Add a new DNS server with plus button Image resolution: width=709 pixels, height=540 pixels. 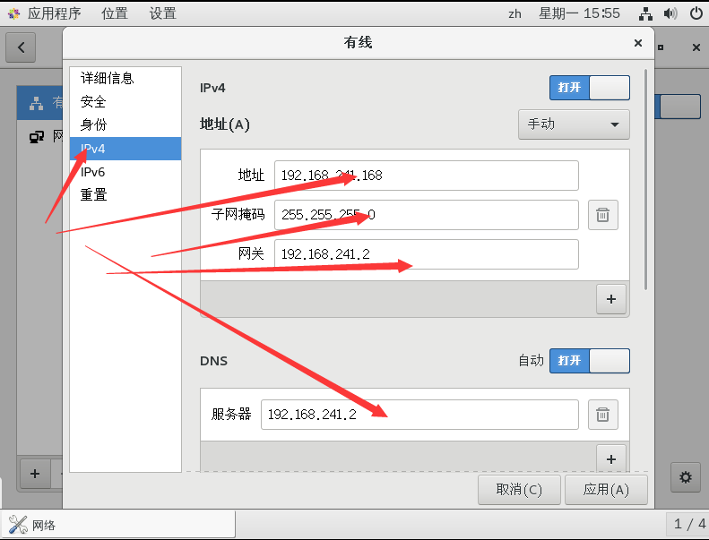pyautogui.click(x=610, y=459)
